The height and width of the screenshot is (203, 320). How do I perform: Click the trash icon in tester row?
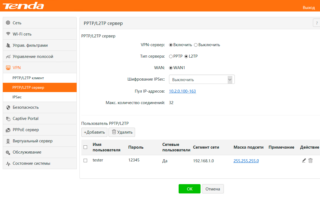[310, 161]
